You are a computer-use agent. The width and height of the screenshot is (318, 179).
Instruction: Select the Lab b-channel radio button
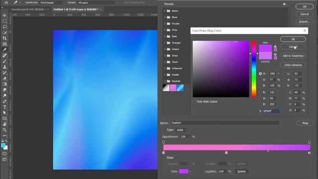[x=285, y=86]
